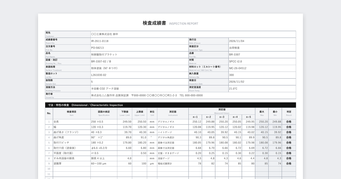The height and width of the screenshot is (179, 341).
Task: Click the 検査項目 Item column header
Action: click(x=72, y=113)
